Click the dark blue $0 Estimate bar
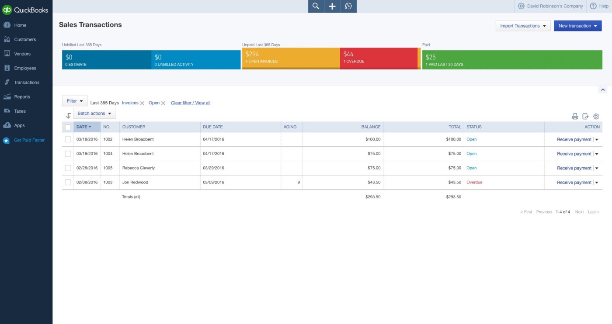This screenshot has width=612, height=324. coord(107,60)
